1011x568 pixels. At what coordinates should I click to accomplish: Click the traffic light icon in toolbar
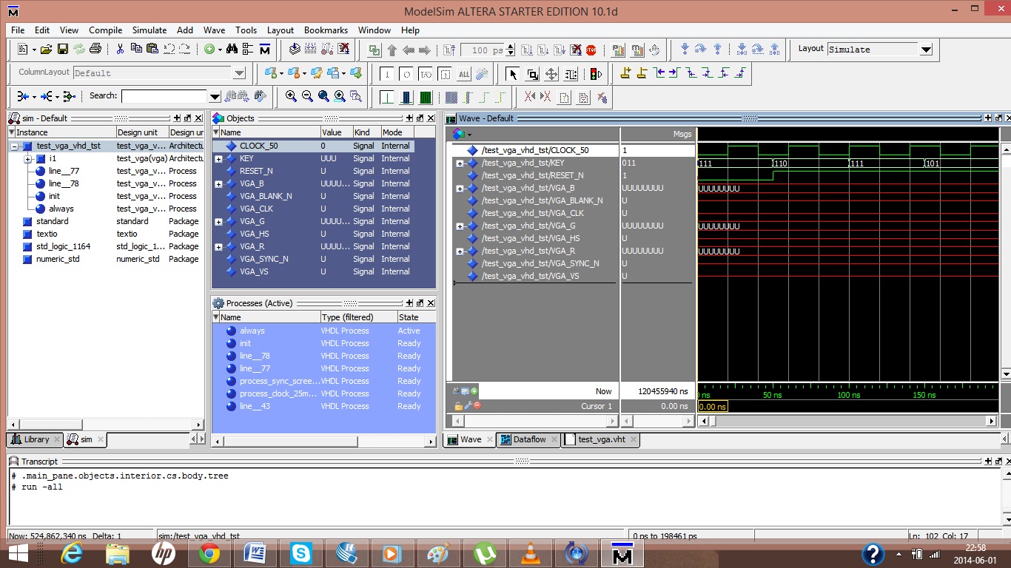point(596,74)
